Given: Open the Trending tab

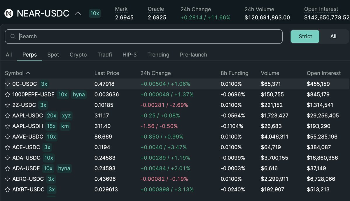Looking at the screenshot, I should click(158, 55).
